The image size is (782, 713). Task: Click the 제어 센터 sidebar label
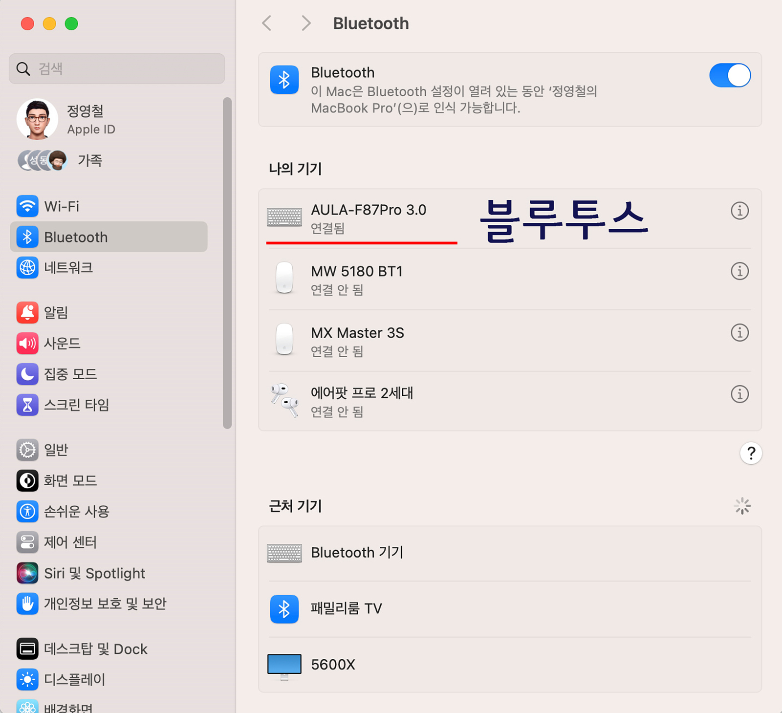[70, 542]
